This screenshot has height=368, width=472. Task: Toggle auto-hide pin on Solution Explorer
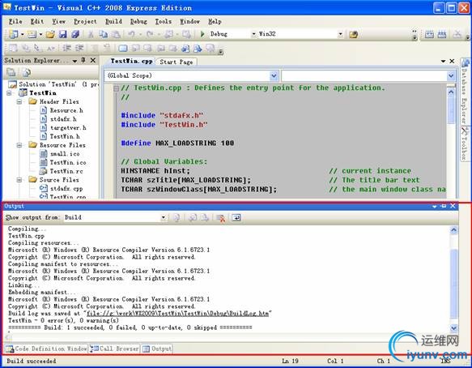(83, 60)
